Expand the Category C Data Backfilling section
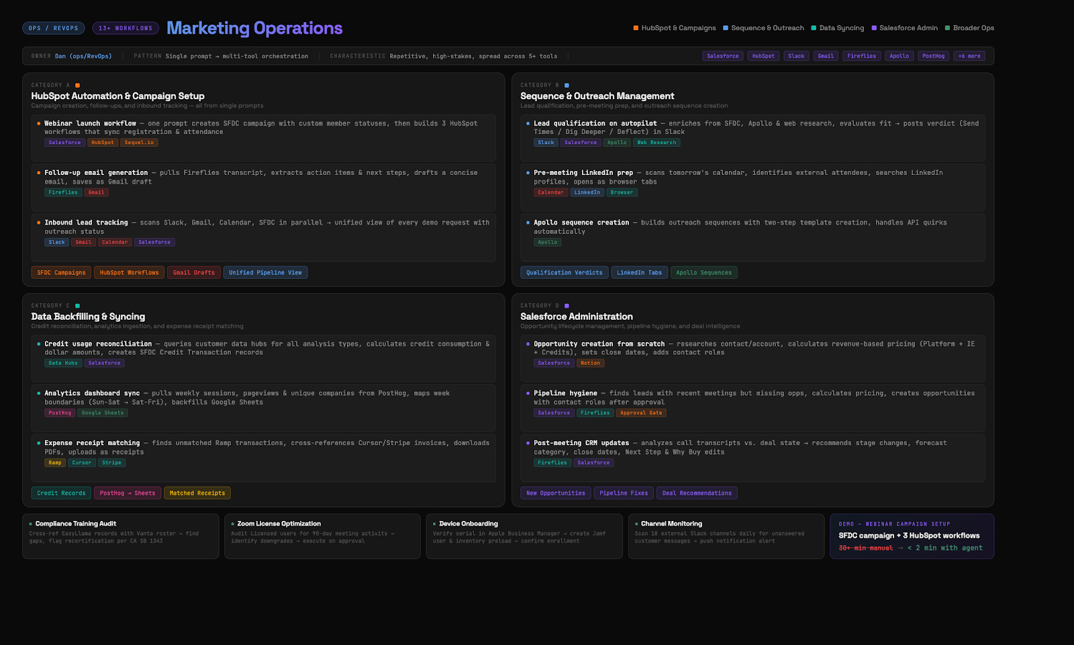The height and width of the screenshot is (645, 1074). coord(88,316)
